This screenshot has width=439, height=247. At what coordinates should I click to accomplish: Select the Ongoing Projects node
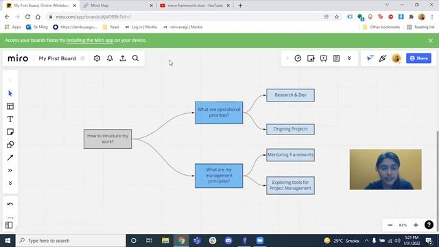coord(290,129)
